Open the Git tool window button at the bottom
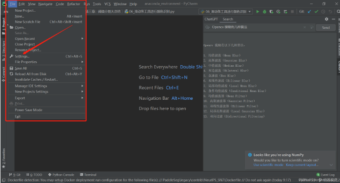 coord(15,175)
